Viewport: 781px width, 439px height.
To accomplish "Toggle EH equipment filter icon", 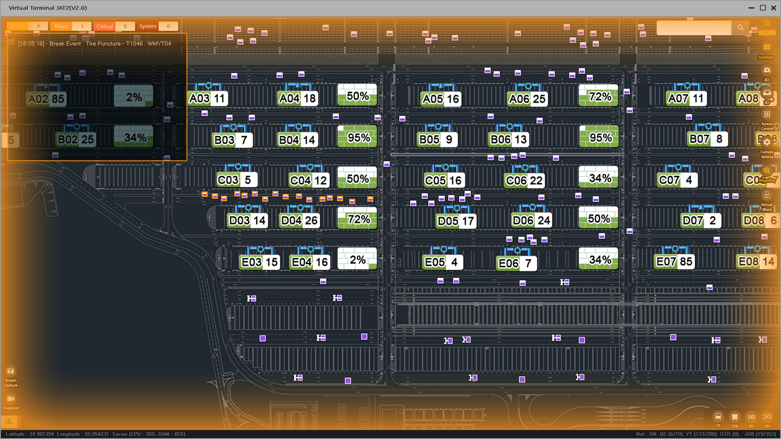I will tap(767, 417).
